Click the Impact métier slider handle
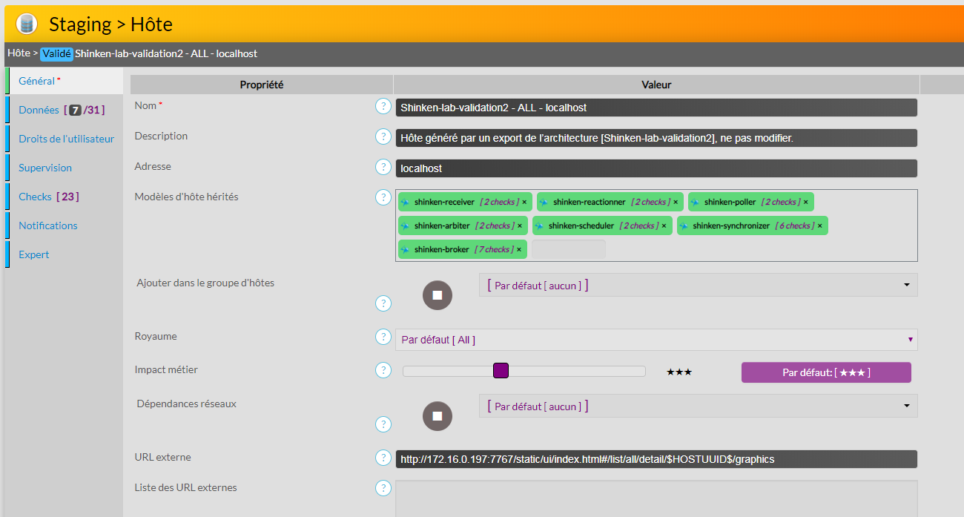This screenshot has width=964, height=517. (x=501, y=371)
